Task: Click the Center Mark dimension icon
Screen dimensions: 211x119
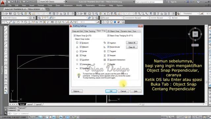Action: (56, 22)
